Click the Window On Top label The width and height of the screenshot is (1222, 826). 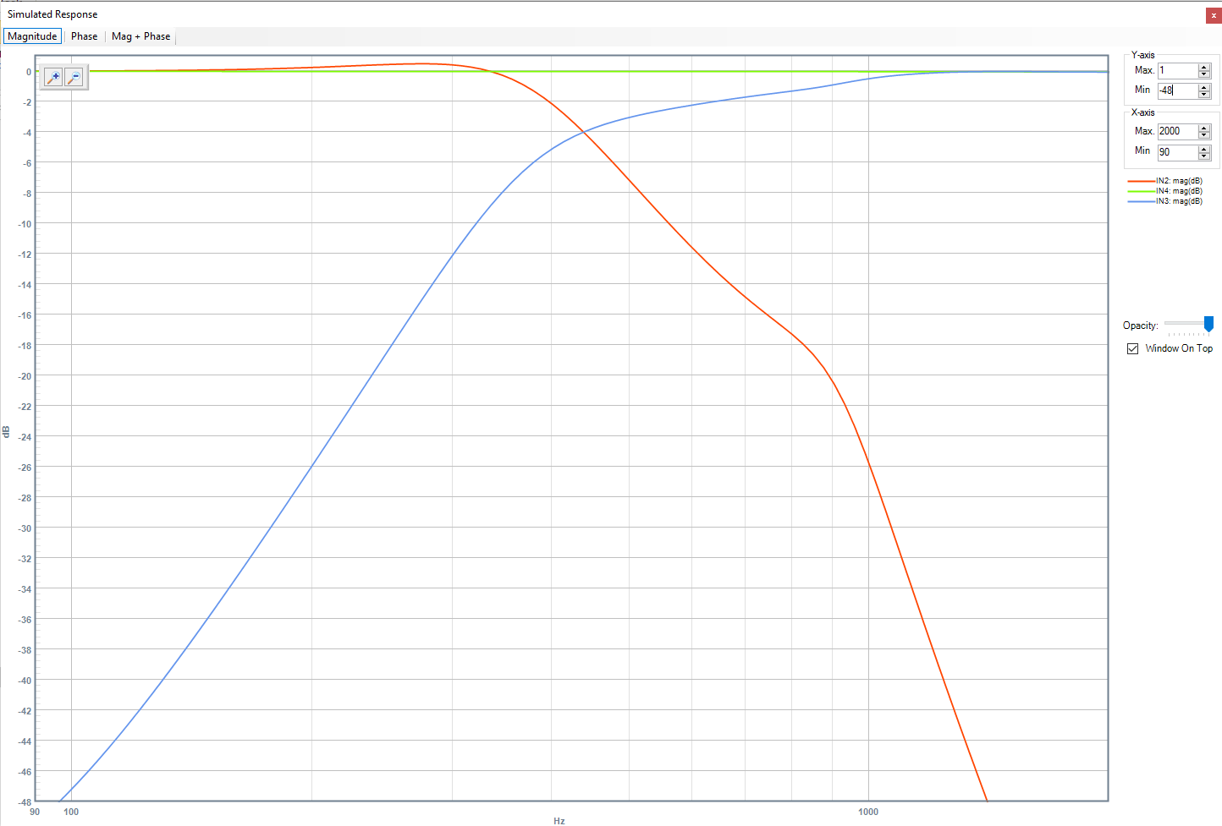(x=1179, y=348)
